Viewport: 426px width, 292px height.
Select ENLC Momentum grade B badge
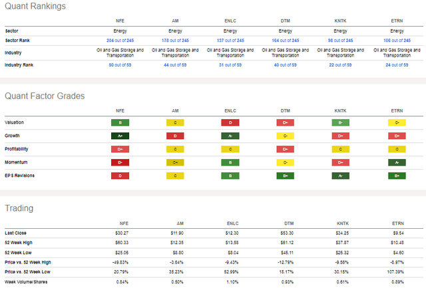pos(230,162)
